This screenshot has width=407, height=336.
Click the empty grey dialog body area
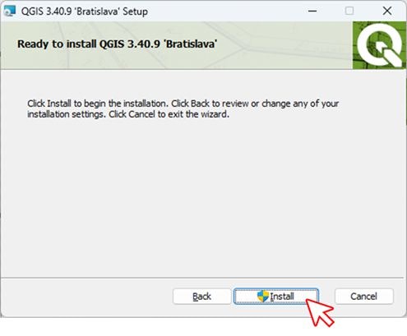(x=203, y=197)
